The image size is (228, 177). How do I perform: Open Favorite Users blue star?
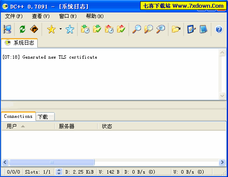click(70, 29)
